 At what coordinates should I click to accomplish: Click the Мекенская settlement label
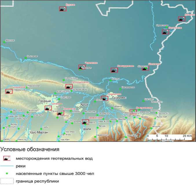pos(10,40)
